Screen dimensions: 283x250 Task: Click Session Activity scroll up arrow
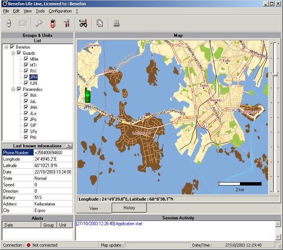point(278,224)
